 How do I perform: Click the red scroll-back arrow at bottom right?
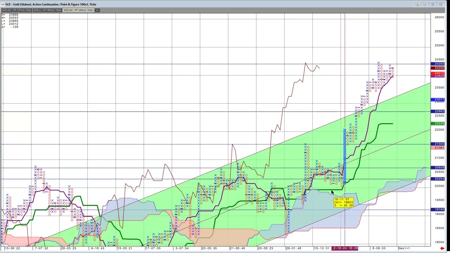pos(442,248)
